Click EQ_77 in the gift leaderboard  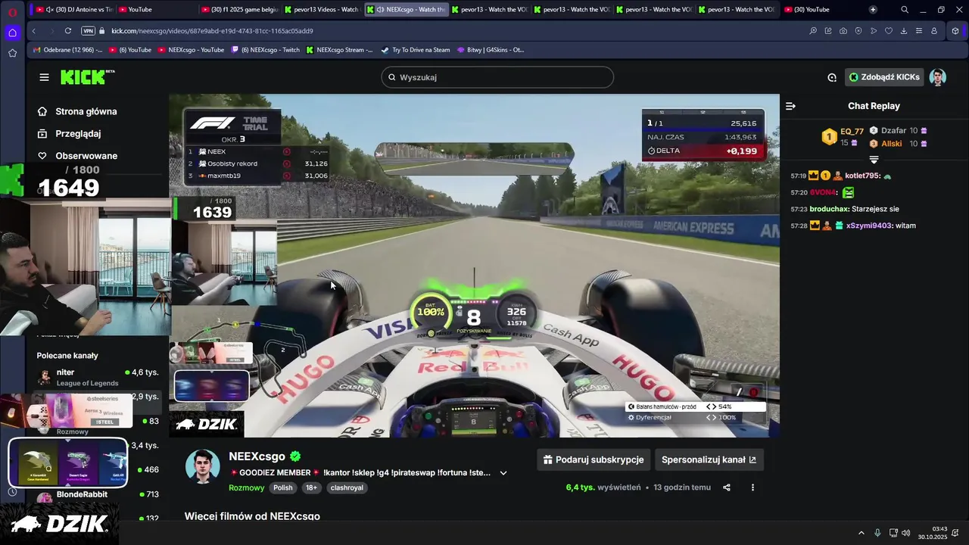coord(852,131)
